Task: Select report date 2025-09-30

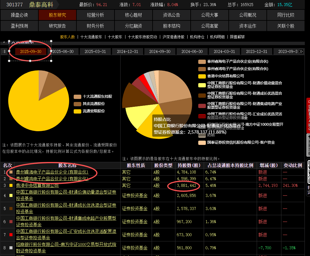Action: pos(31,51)
